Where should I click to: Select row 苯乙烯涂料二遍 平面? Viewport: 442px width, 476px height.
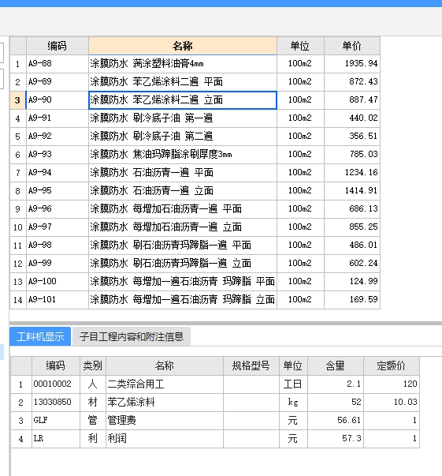pyautogui.click(x=183, y=82)
